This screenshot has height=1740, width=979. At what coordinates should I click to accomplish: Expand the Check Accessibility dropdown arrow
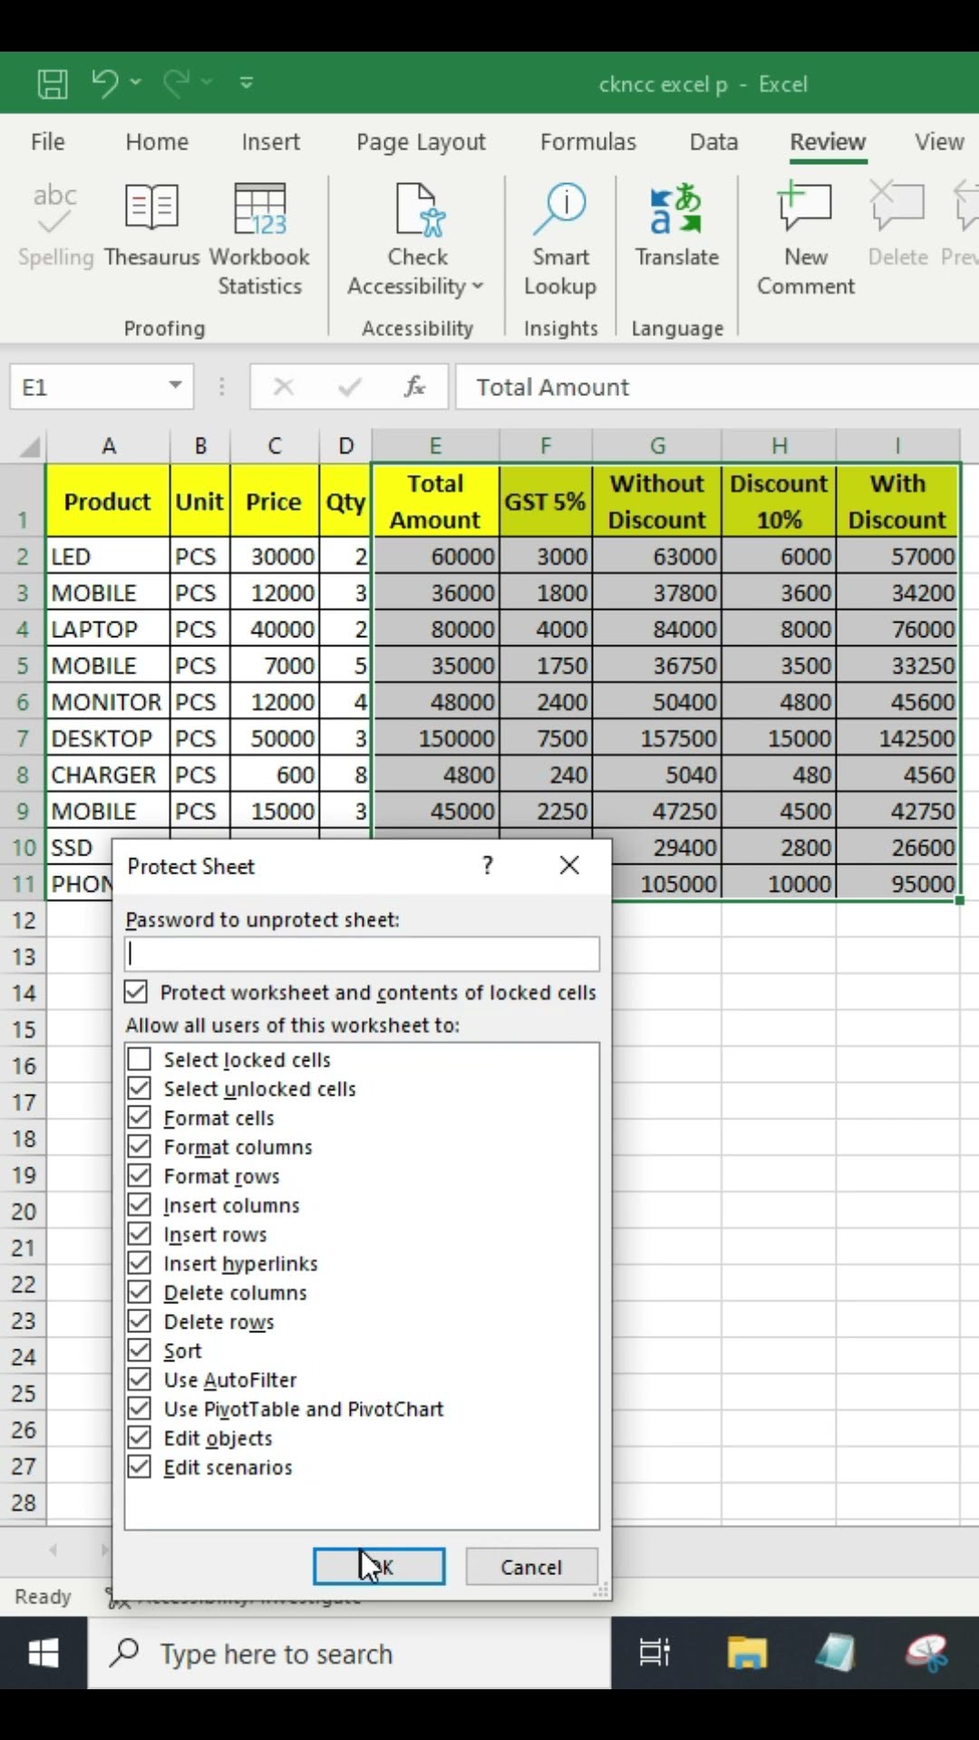[x=478, y=286]
